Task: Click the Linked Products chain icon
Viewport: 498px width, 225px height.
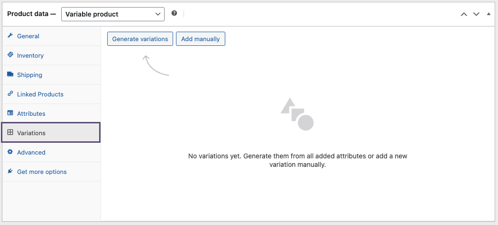Action: pyautogui.click(x=10, y=94)
